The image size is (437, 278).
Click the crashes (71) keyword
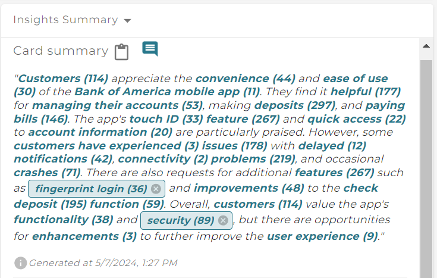47,173
